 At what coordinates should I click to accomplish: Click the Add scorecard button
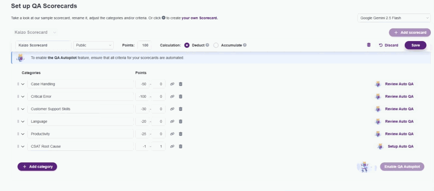pyautogui.click(x=409, y=33)
